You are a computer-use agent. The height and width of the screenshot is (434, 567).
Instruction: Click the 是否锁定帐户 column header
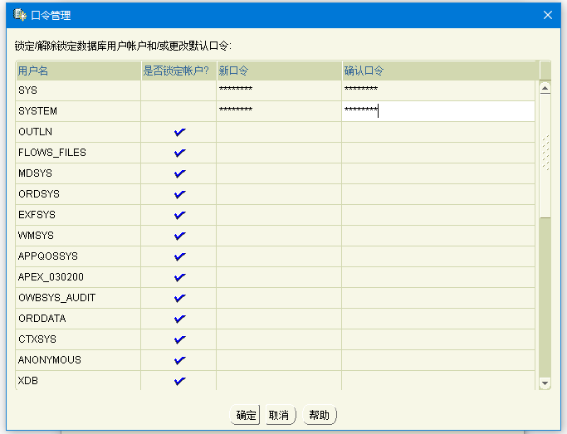(178, 71)
